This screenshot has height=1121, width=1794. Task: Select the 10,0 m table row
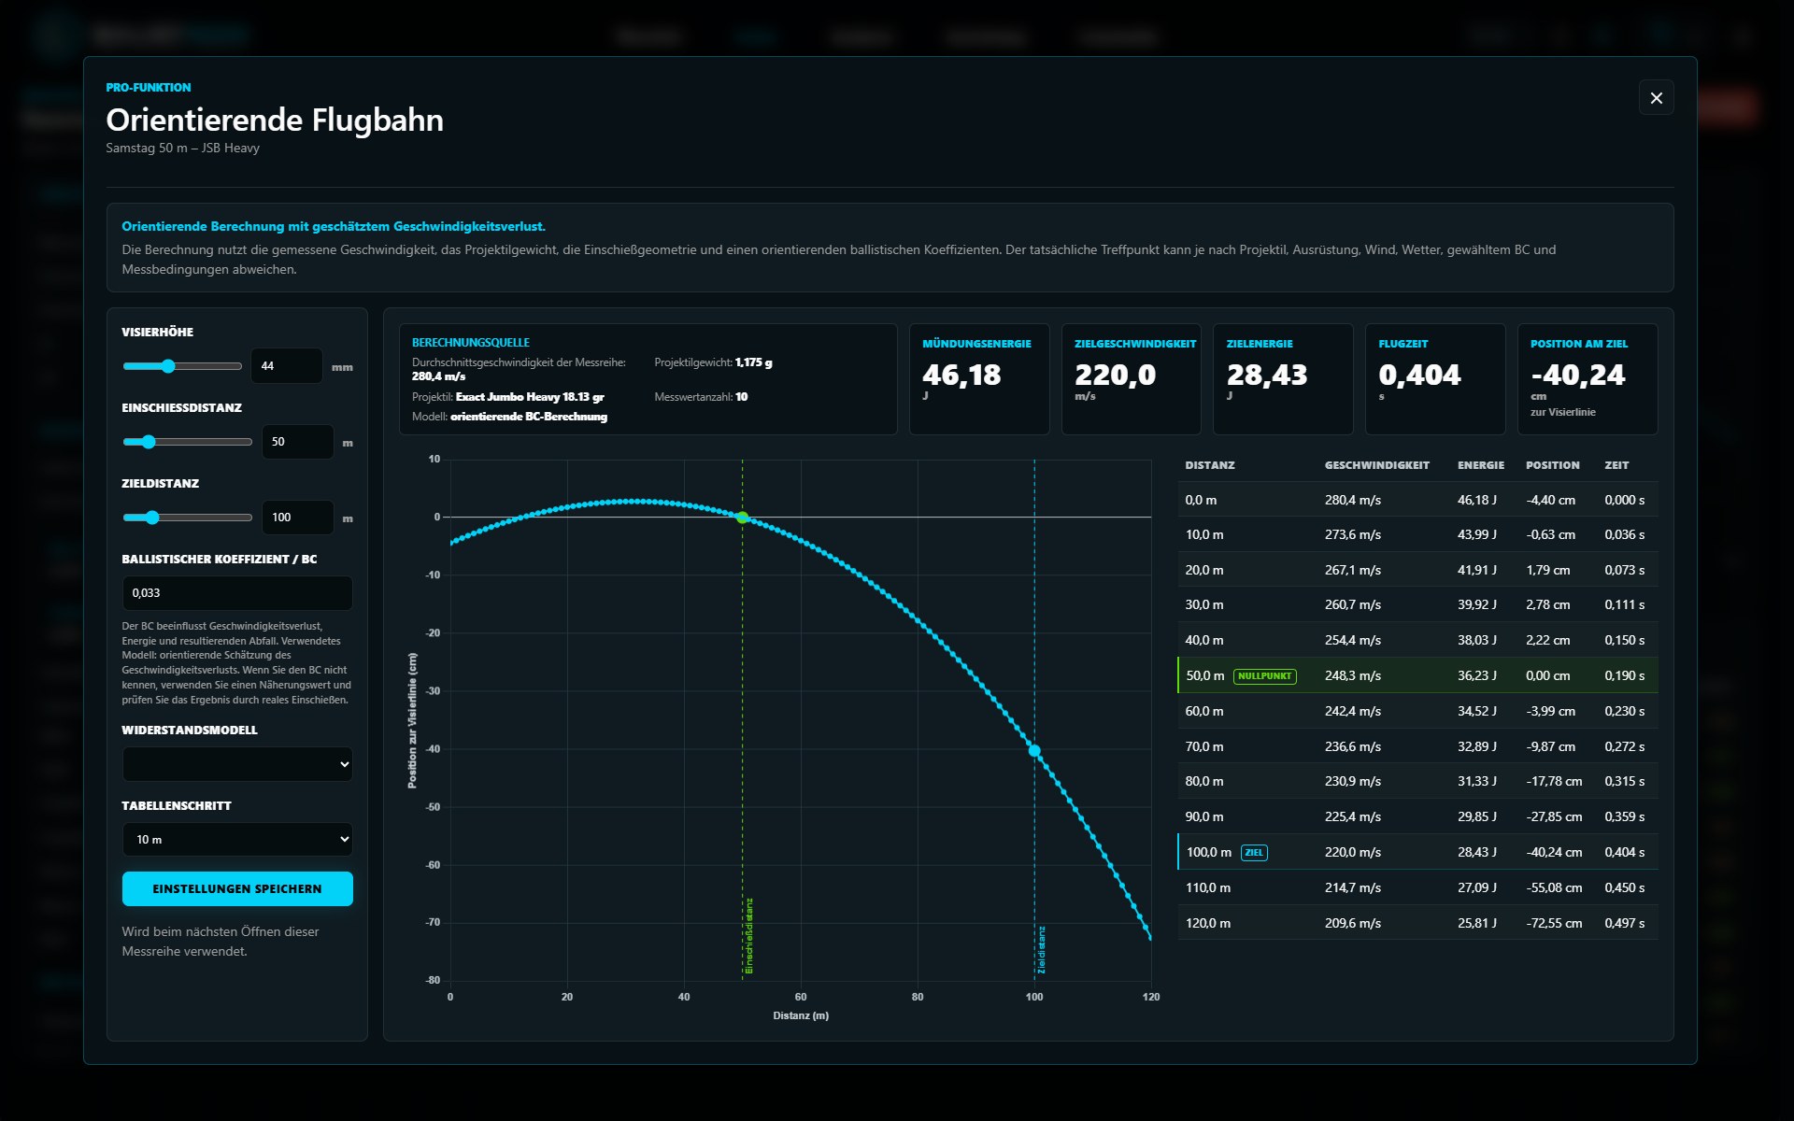point(1417,535)
